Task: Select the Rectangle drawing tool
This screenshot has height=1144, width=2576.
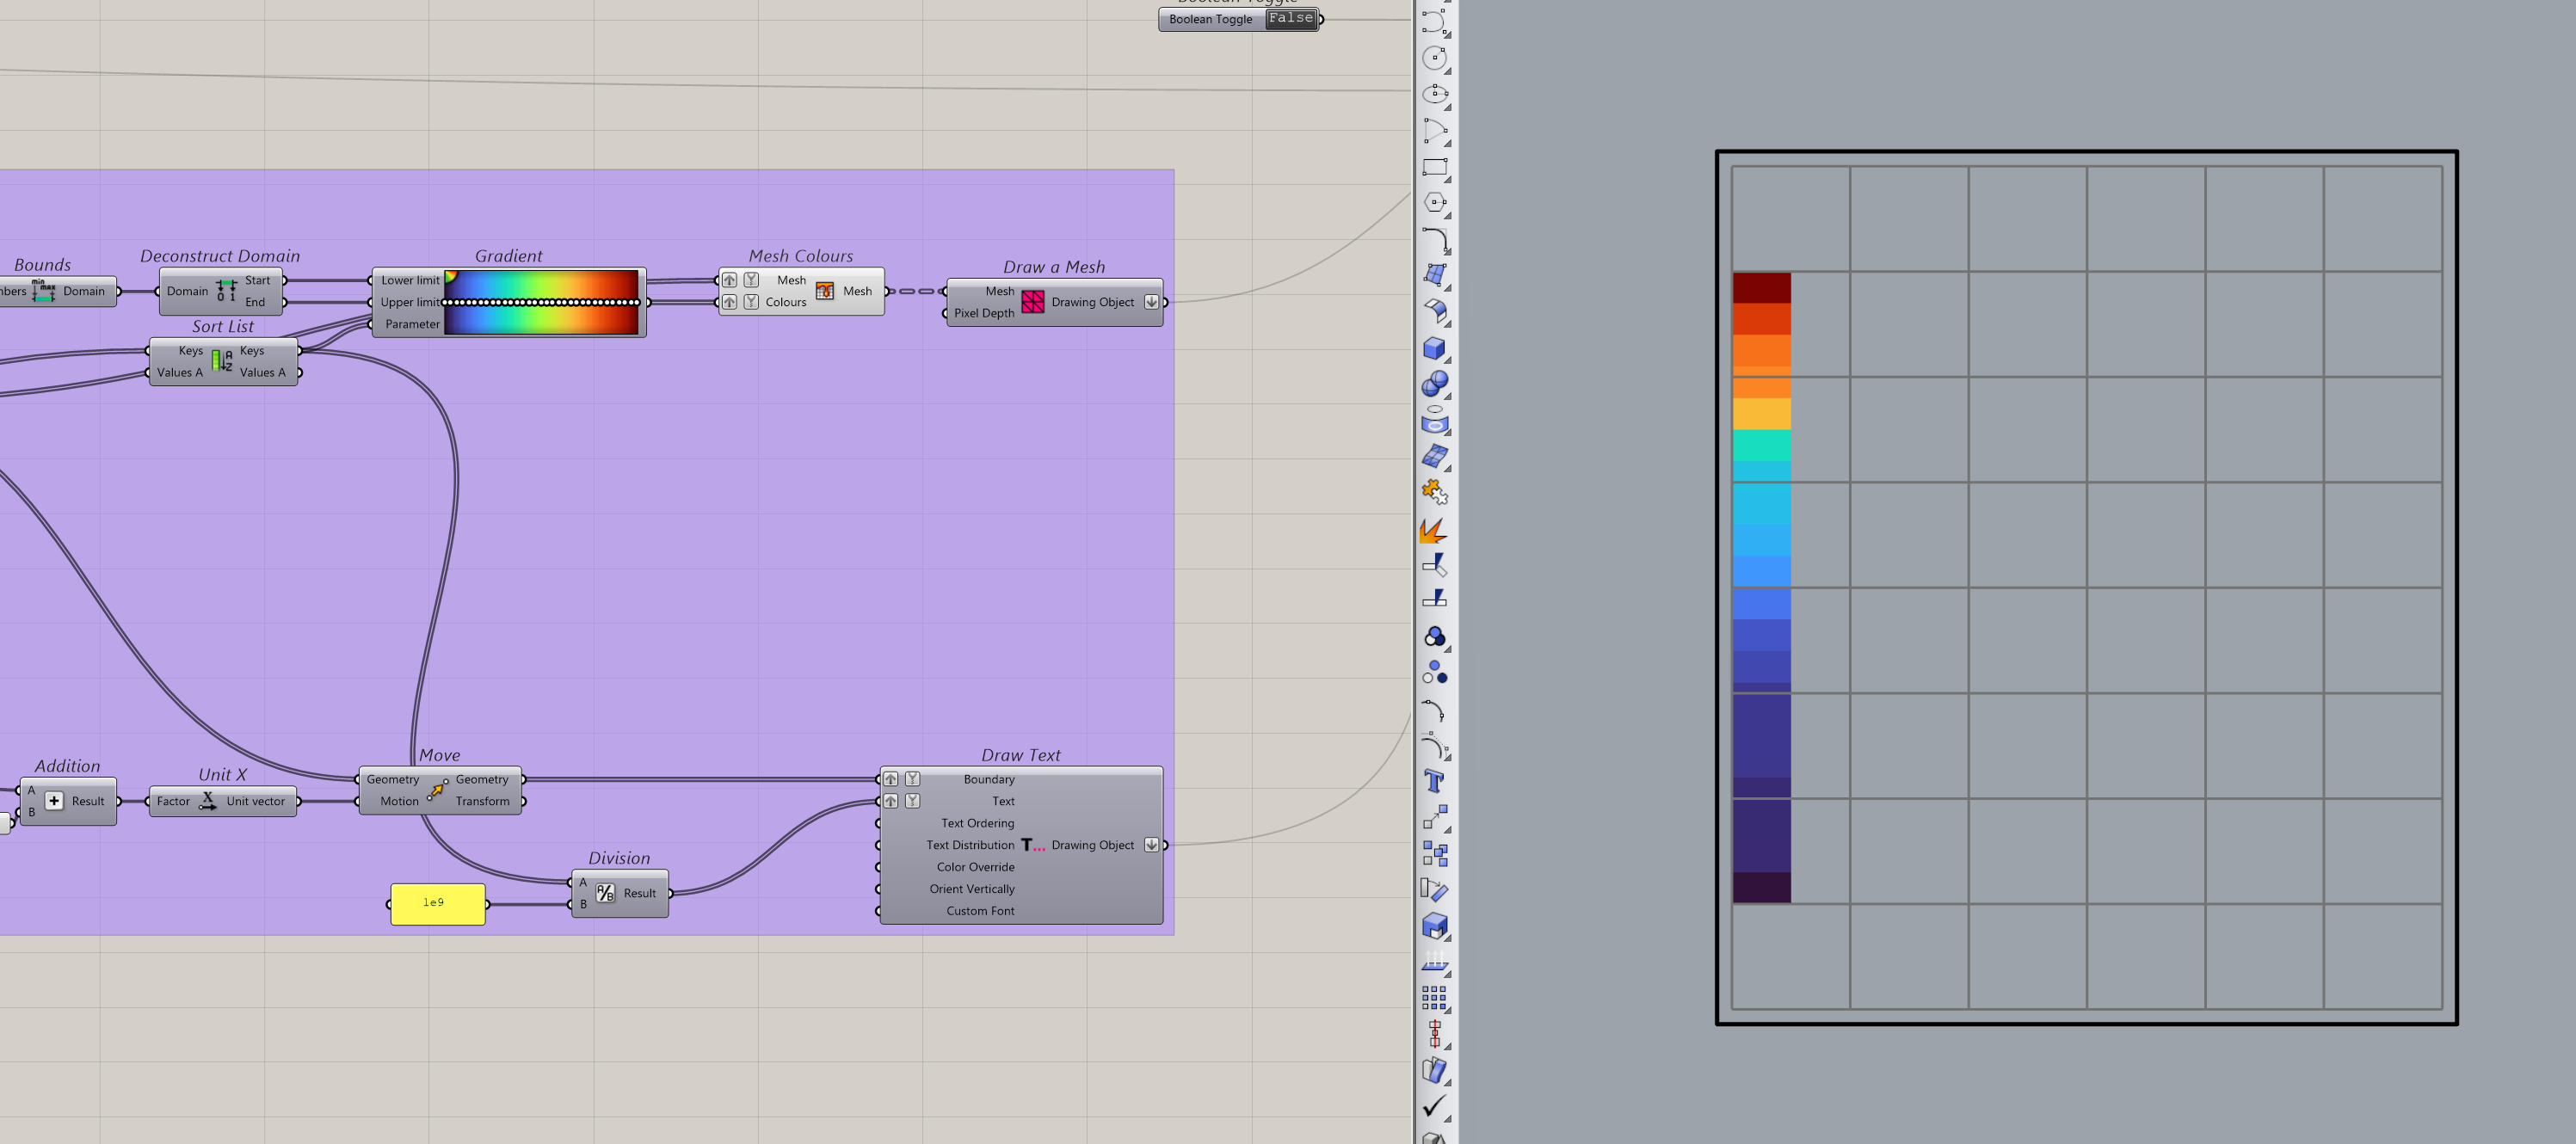Action: 1434,167
